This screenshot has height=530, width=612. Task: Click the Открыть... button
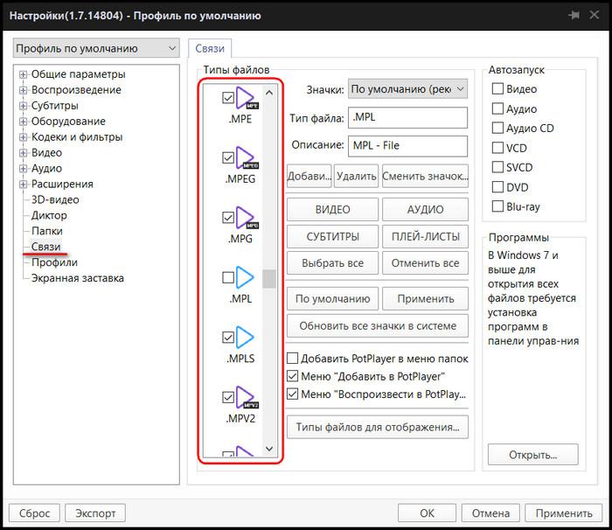[x=532, y=455]
